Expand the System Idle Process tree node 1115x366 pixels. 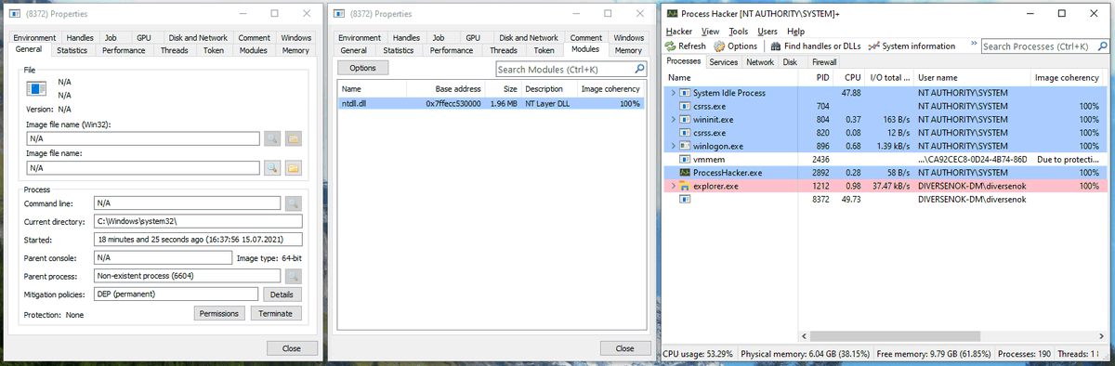coord(673,94)
